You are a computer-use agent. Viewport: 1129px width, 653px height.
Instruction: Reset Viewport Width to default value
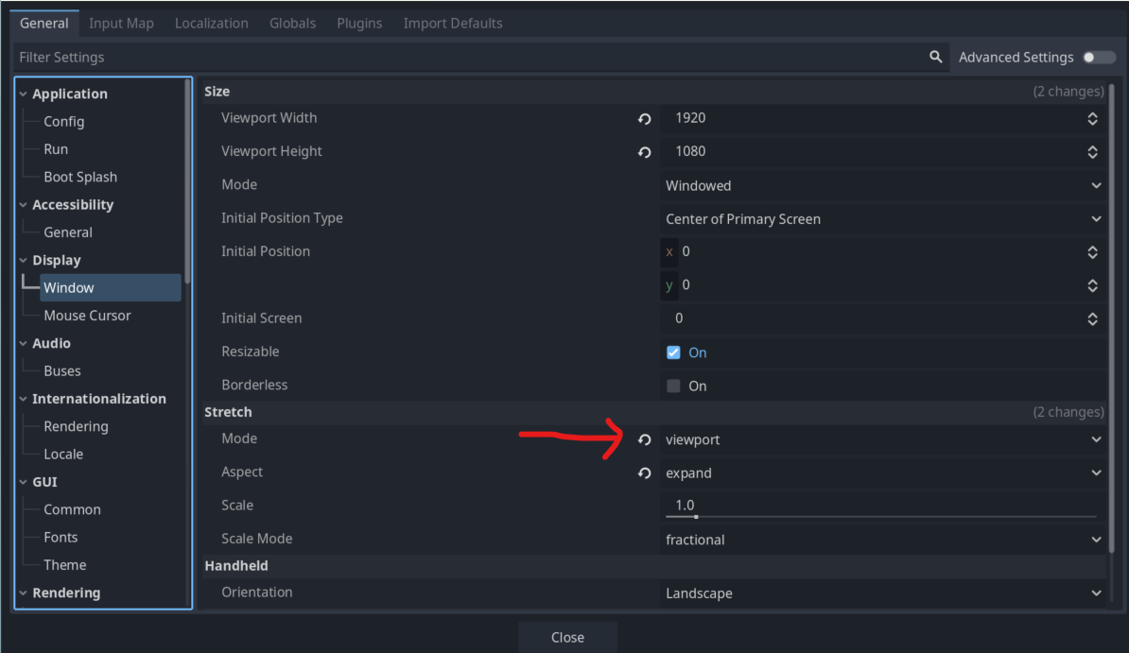coord(645,119)
